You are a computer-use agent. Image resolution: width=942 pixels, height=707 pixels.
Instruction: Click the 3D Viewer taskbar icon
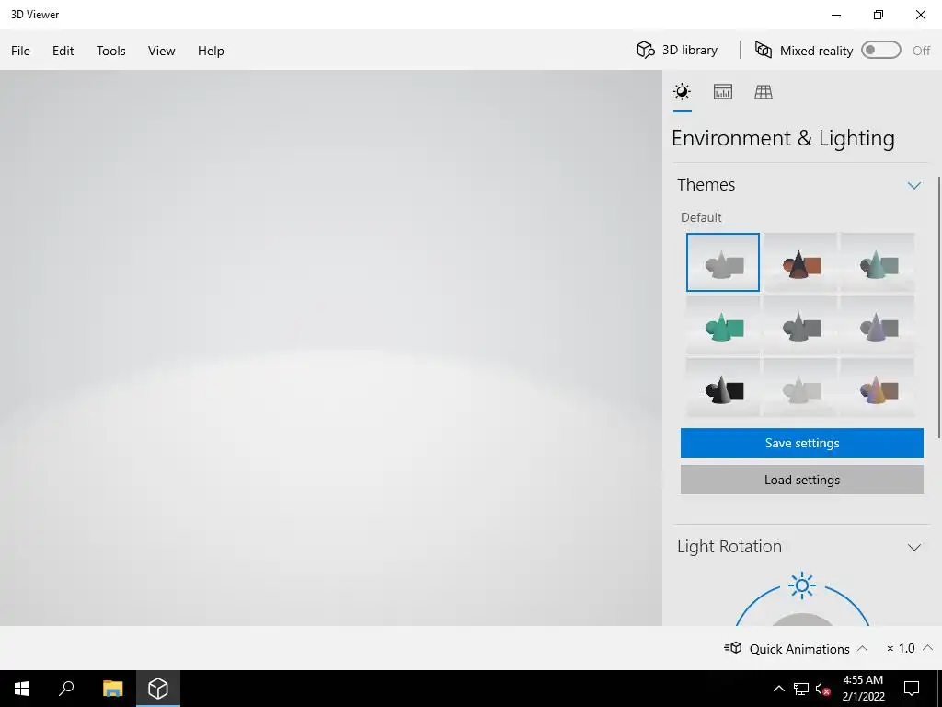[158, 689]
